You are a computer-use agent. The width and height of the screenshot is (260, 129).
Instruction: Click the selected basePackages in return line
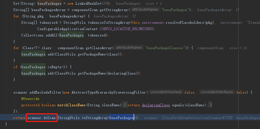(x=121, y=118)
